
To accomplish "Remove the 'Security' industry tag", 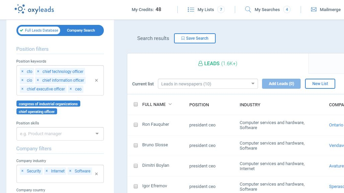I will pos(22,171).
